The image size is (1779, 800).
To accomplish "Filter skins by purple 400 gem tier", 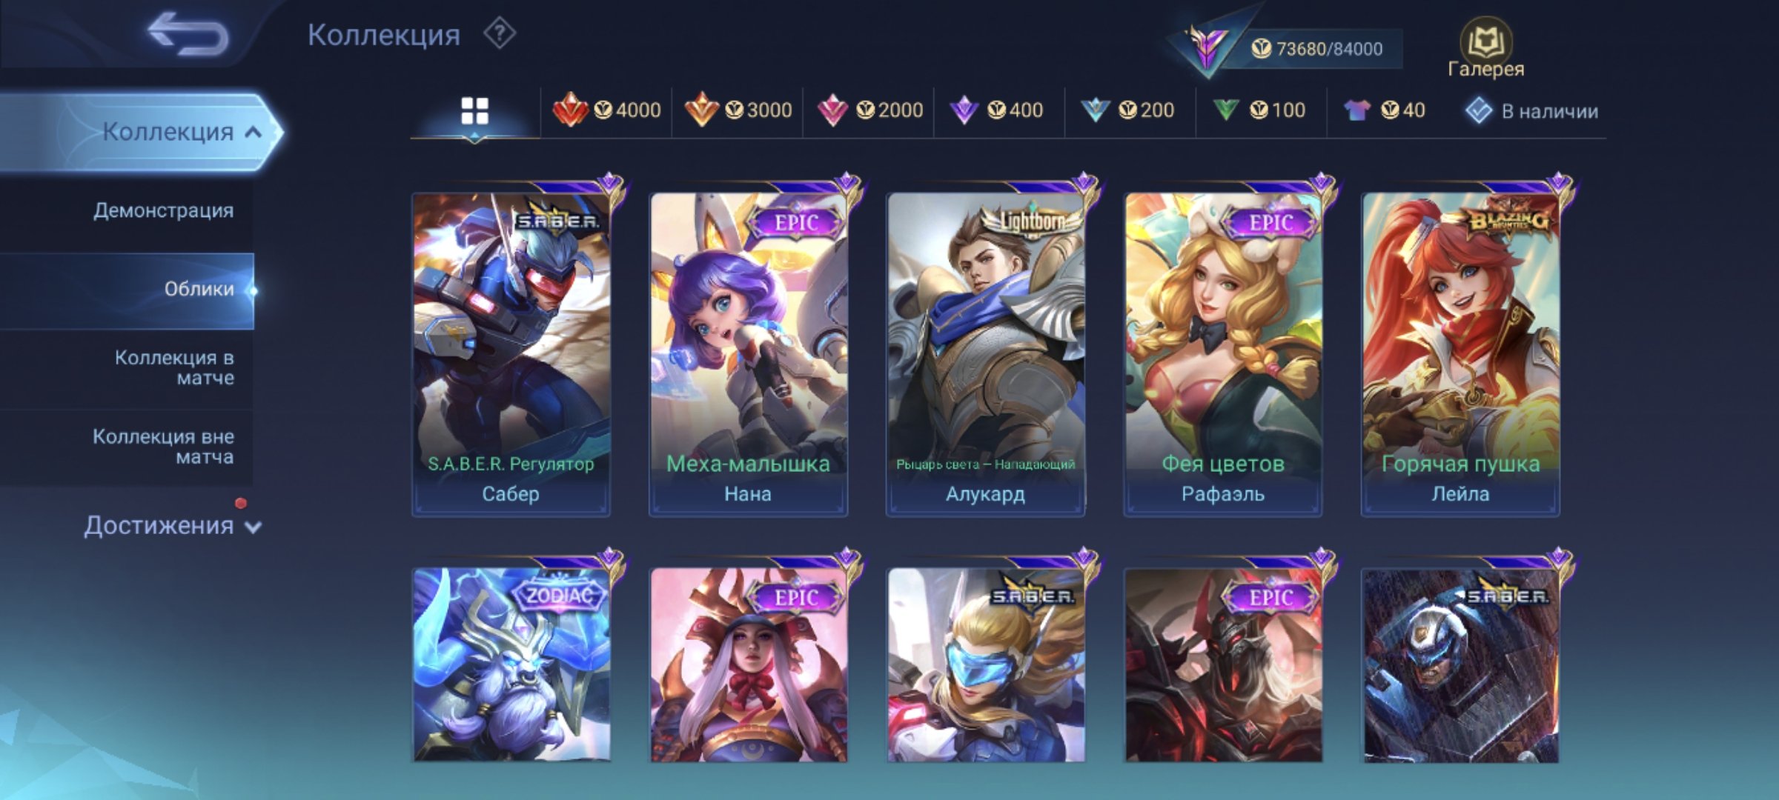I will [x=996, y=110].
